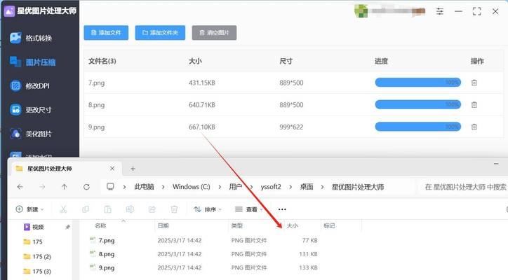
Task: Navigate to yssoft2 breadcrumb
Action: 271,187
